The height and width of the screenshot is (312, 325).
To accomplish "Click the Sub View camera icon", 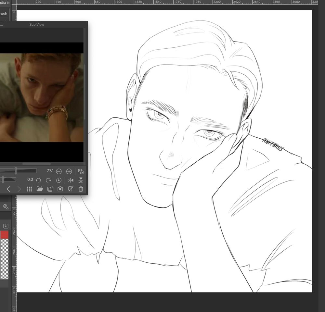I will (60, 189).
